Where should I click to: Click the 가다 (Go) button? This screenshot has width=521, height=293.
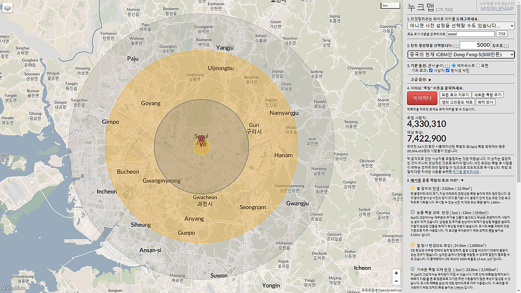[x=502, y=34]
